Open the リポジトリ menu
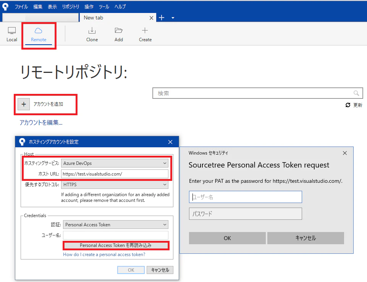 (x=70, y=6)
